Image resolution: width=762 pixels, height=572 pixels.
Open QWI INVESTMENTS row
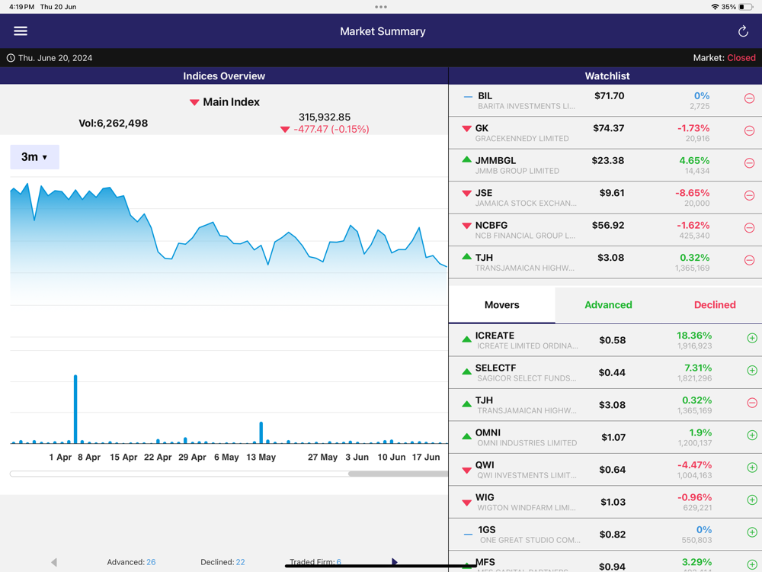click(x=605, y=470)
